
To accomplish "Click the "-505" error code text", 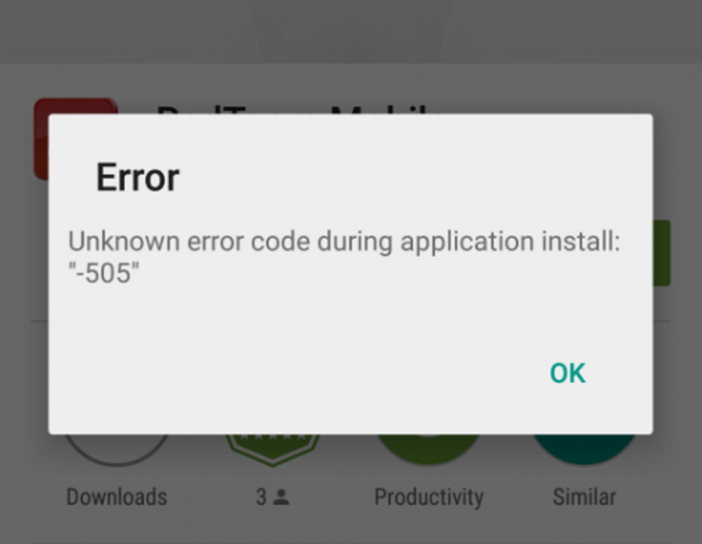I will [103, 273].
